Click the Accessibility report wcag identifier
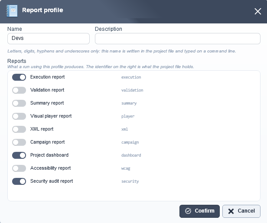 (x=126, y=168)
